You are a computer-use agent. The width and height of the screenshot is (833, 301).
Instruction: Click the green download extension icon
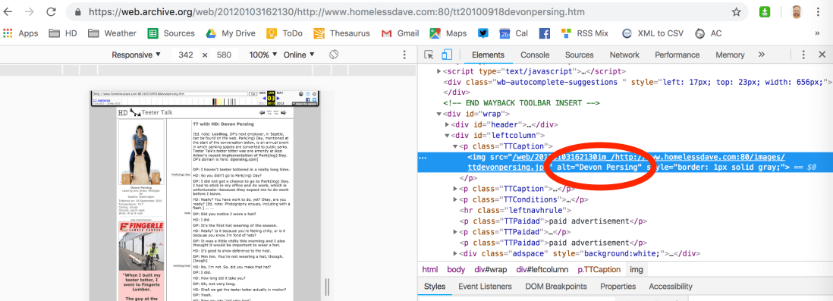pos(765,11)
